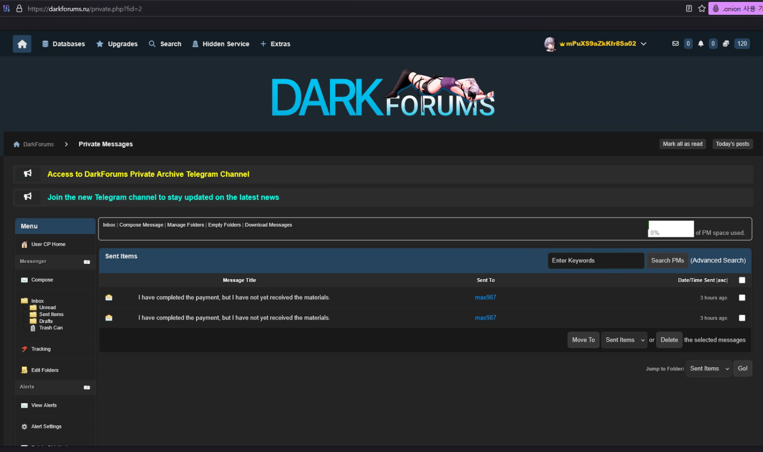Open the Join new Telegram channel announcement
The height and width of the screenshot is (452, 763).
pos(163,197)
